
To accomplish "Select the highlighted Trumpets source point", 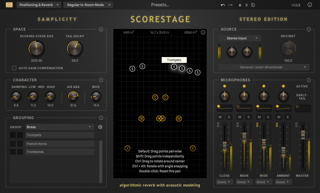I will point(174,67).
